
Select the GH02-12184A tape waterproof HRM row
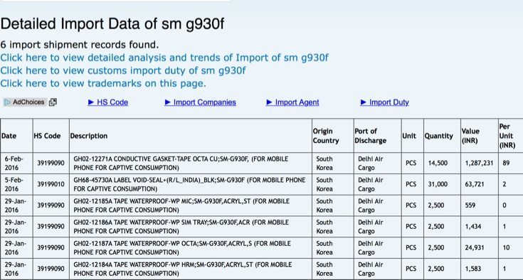[262, 269]
